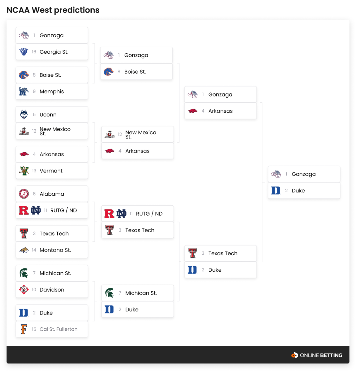Click the Uconn husky logo

click(x=24, y=114)
